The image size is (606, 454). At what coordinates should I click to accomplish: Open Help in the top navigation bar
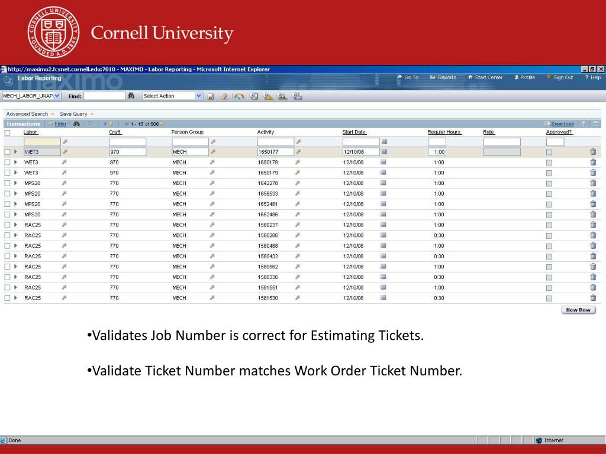tap(593, 77)
